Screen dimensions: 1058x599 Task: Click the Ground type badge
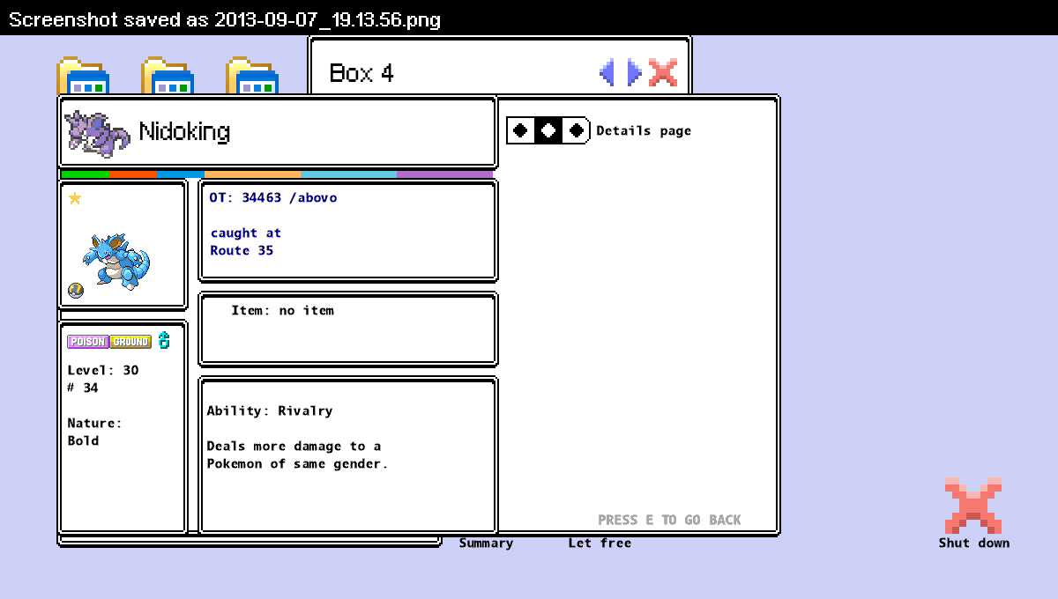130,342
